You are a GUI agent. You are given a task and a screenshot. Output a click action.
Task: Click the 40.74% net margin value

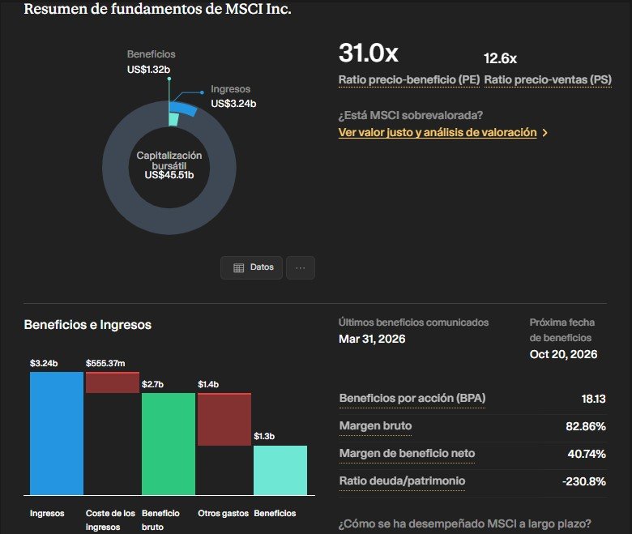[x=587, y=455]
